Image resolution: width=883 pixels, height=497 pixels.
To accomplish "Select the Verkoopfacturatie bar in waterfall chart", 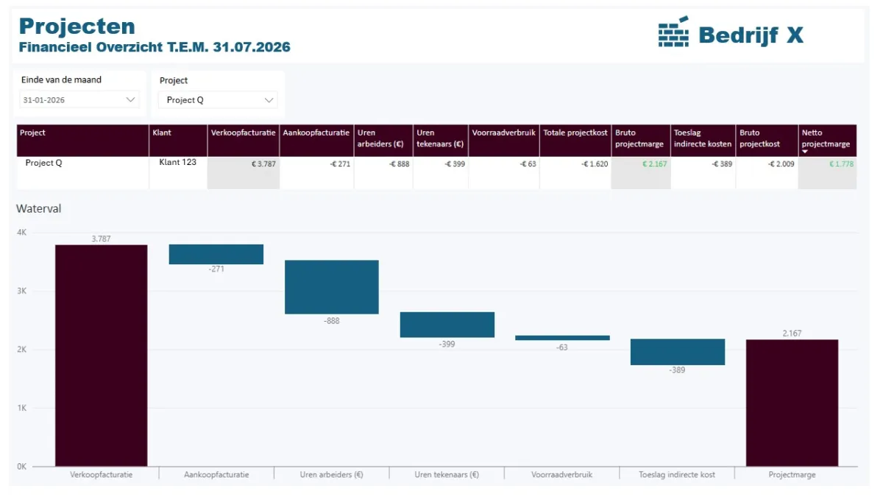I will point(101,355).
